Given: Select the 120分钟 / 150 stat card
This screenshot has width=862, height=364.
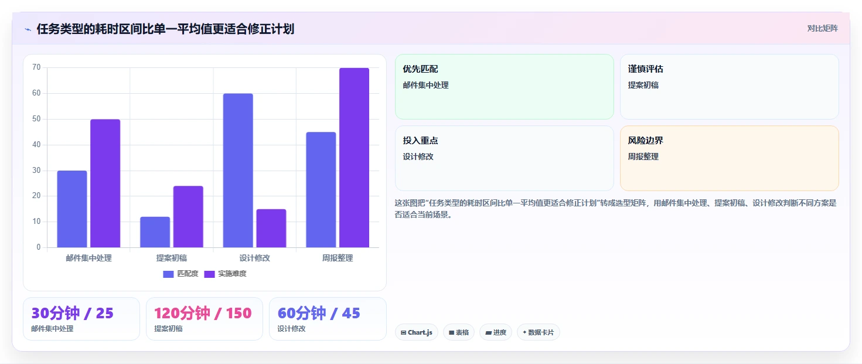Looking at the screenshot, I should pos(205,319).
